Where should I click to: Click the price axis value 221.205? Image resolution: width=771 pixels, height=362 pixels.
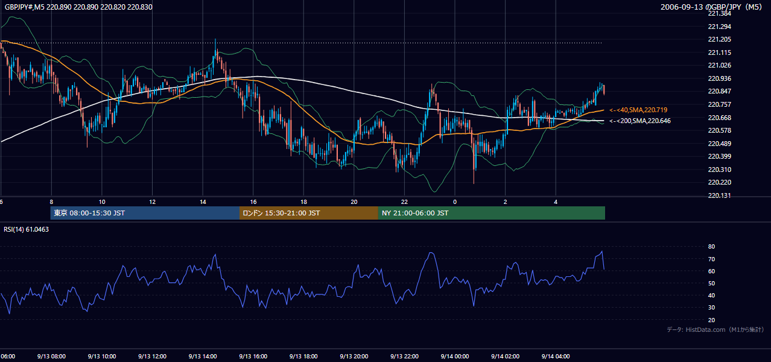(x=719, y=40)
